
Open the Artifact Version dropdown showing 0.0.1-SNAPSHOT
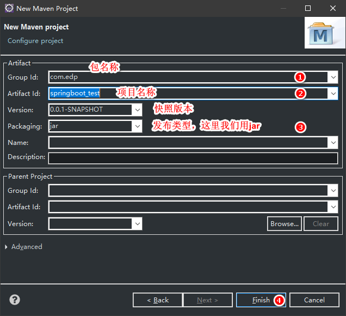click(137, 110)
